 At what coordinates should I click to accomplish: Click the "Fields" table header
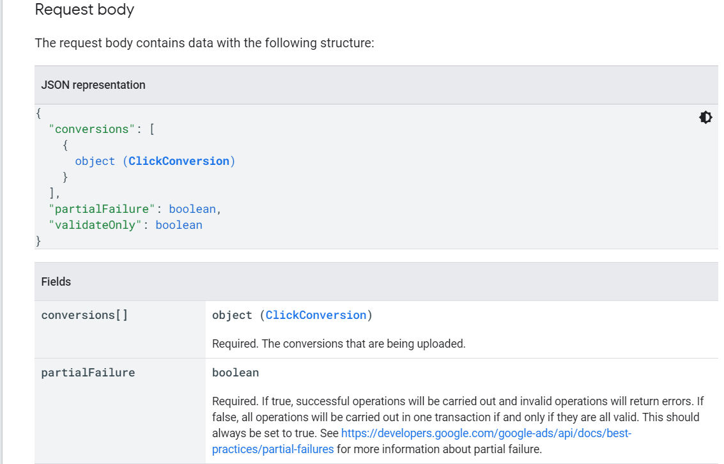coord(56,282)
